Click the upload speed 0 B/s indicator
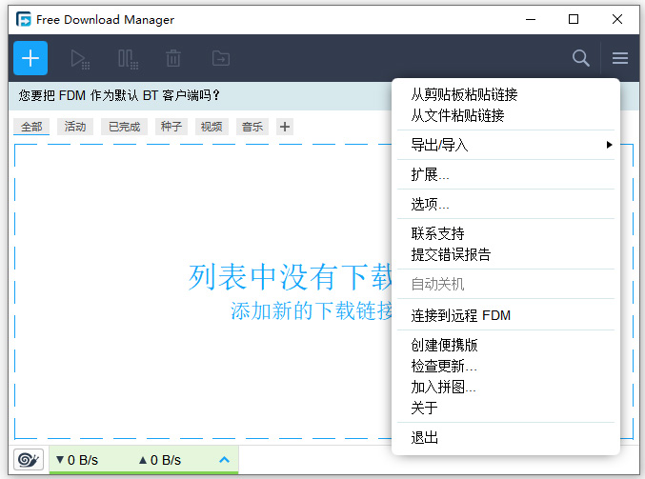The height and width of the screenshot is (479, 645). pos(160,460)
